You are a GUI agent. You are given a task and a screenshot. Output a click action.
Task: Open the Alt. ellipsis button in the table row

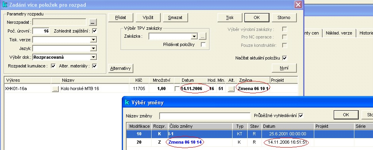231,89
